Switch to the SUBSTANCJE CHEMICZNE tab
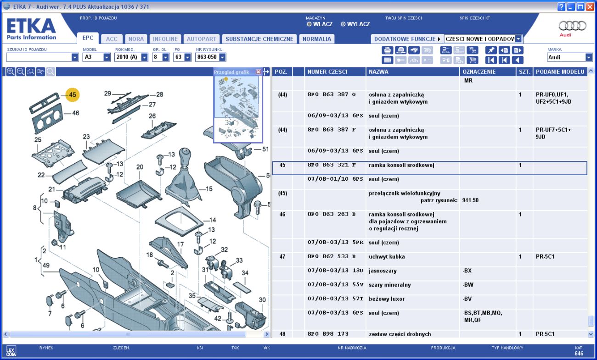This screenshot has width=597, height=360. [x=259, y=39]
